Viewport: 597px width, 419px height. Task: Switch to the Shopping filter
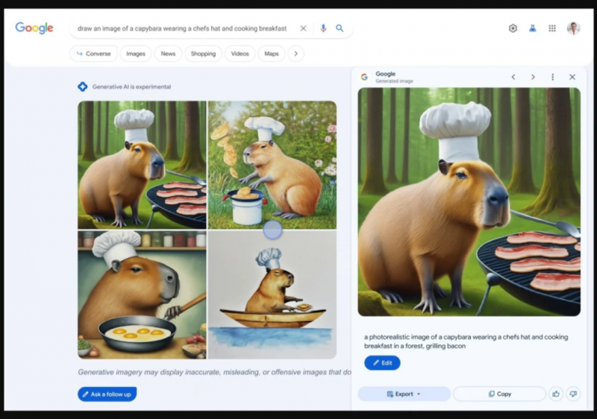(203, 54)
